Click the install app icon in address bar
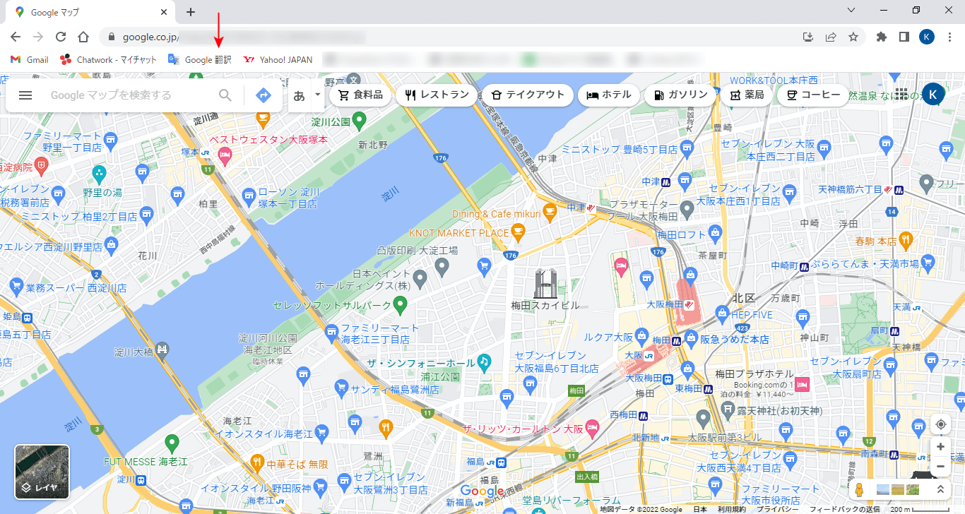The image size is (965, 514). coord(809,37)
